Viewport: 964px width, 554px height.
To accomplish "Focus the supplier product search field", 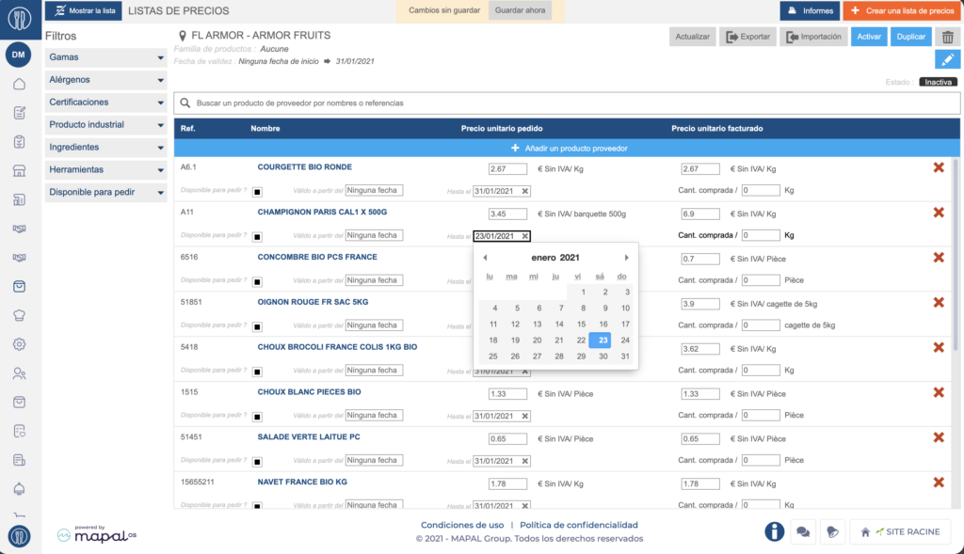I will (x=567, y=103).
